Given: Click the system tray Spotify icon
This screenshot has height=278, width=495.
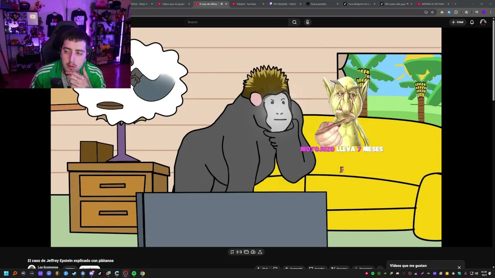Looking at the screenshot, I should click(373, 273).
